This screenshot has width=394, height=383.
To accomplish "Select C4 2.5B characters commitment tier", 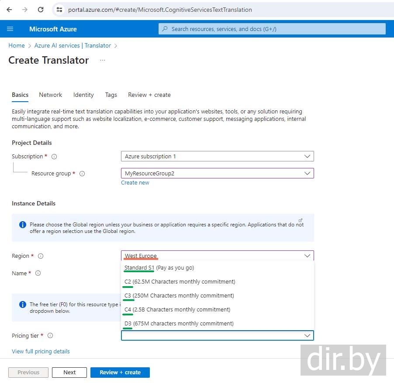I will (218, 310).
